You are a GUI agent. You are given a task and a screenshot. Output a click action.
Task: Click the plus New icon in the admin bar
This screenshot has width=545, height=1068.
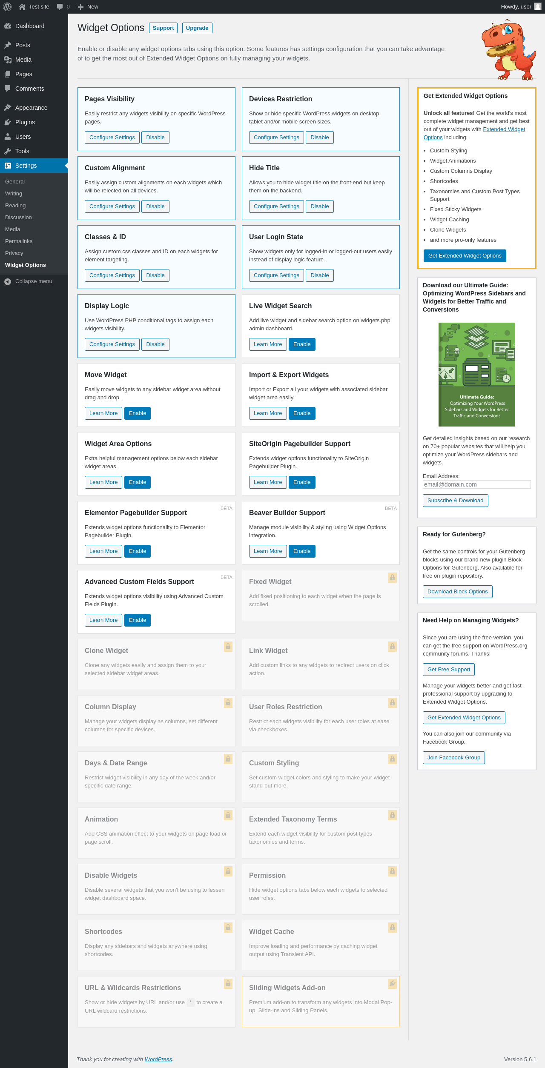80,7
